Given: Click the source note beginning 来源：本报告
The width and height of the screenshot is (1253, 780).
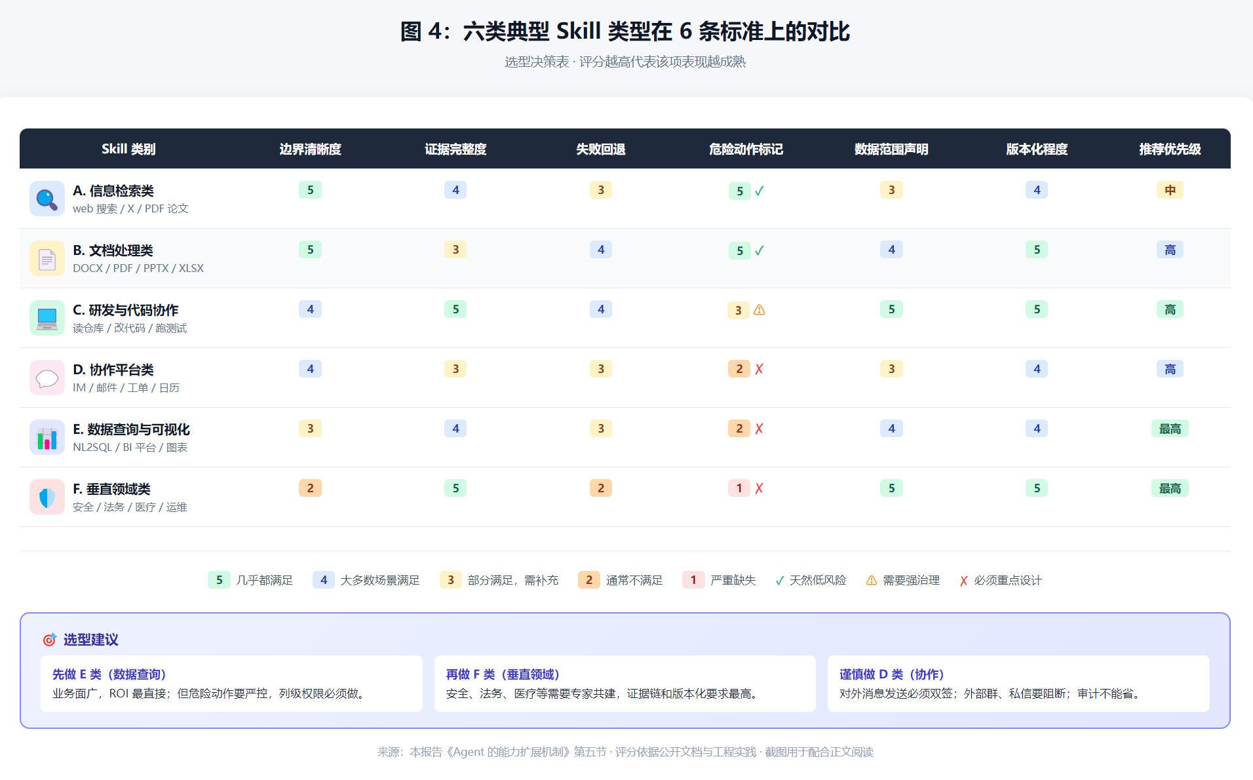Looking at the screenshot, I should (625, 752).
